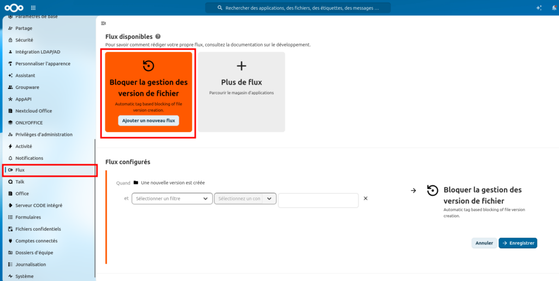Viewport: 559px width, 281px height.
Task: Click the restore icon in configured flow
Action: click(432, 190)
